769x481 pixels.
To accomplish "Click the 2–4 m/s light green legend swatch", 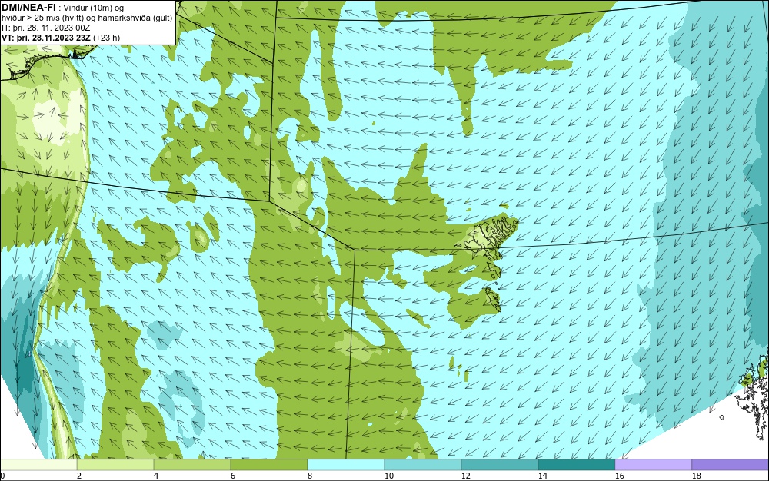I will pyautogui.click(x=115, y=465).
